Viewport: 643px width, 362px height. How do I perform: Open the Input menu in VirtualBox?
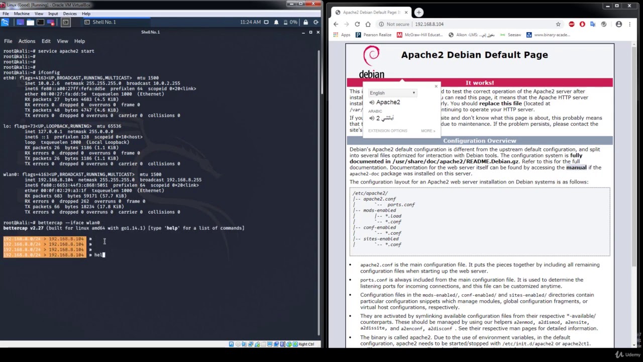53,14
